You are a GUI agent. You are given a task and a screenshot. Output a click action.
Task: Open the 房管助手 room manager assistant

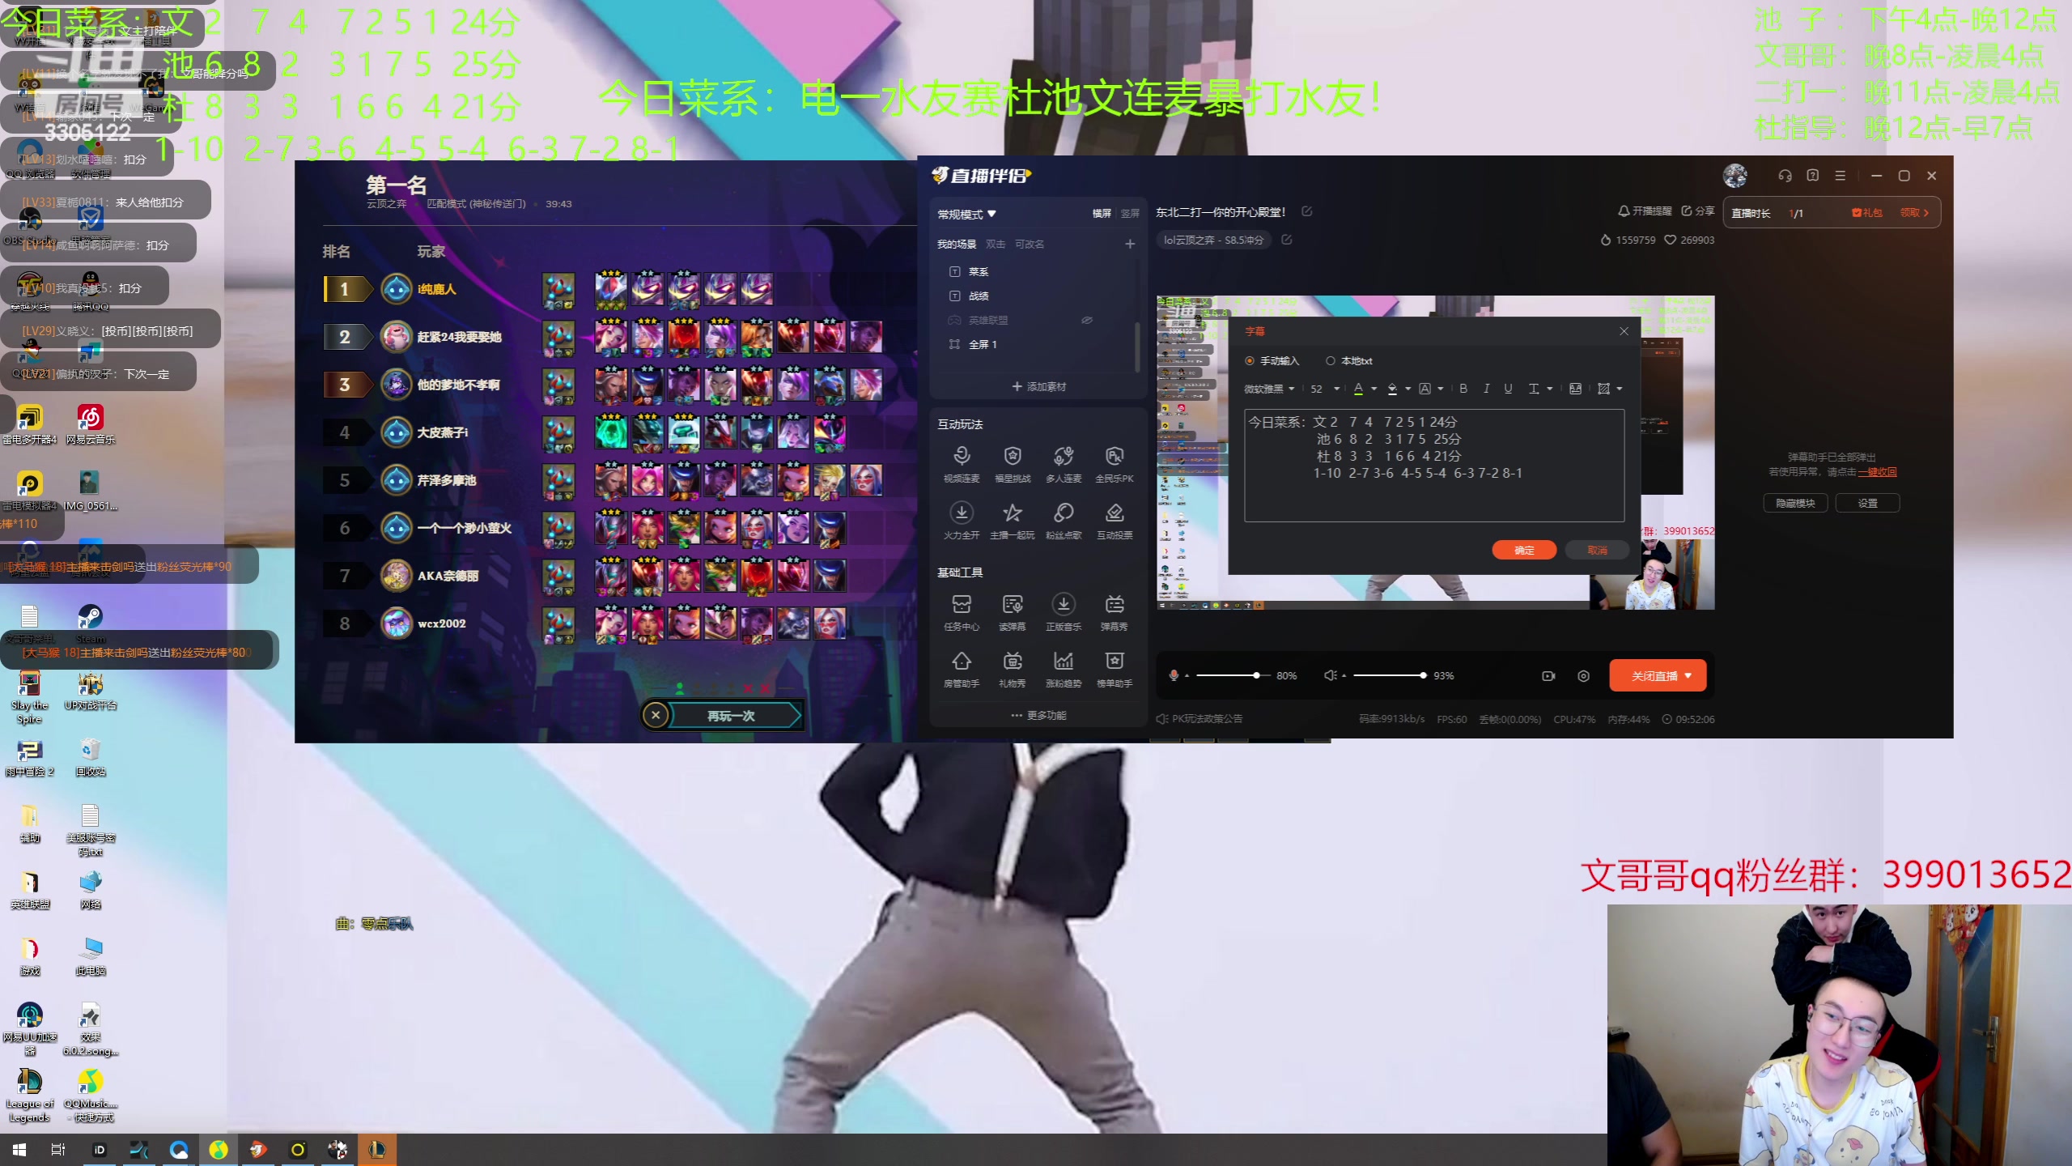962,669
